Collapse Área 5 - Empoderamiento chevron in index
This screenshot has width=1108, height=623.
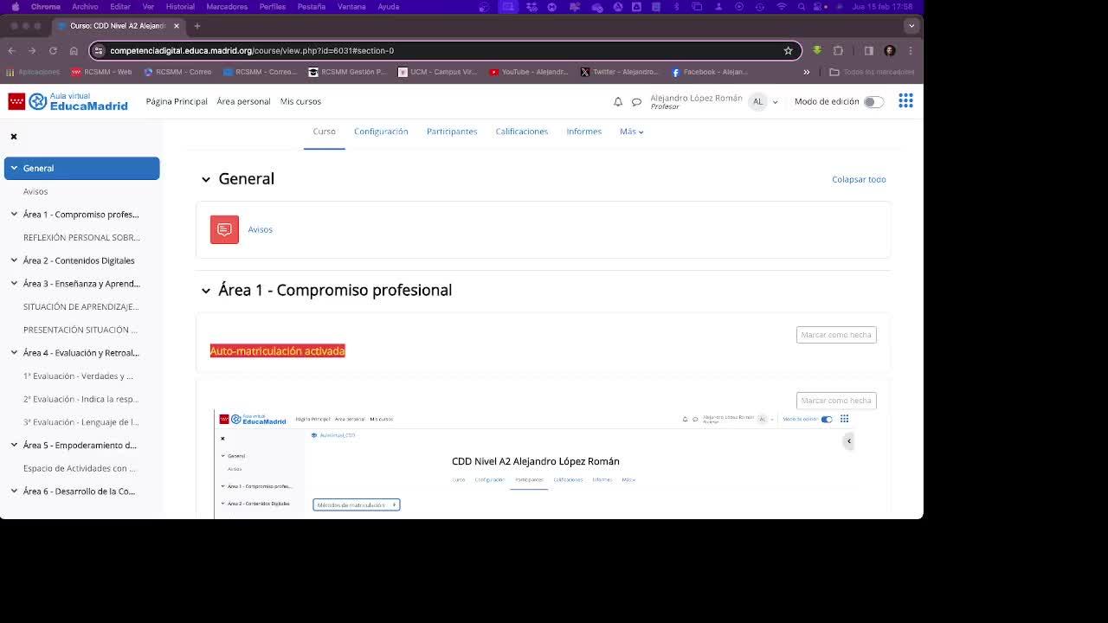[14, 445]
